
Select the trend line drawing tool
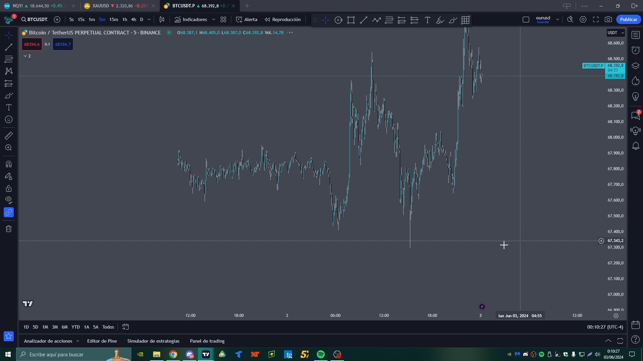click(x=9, y=47)
